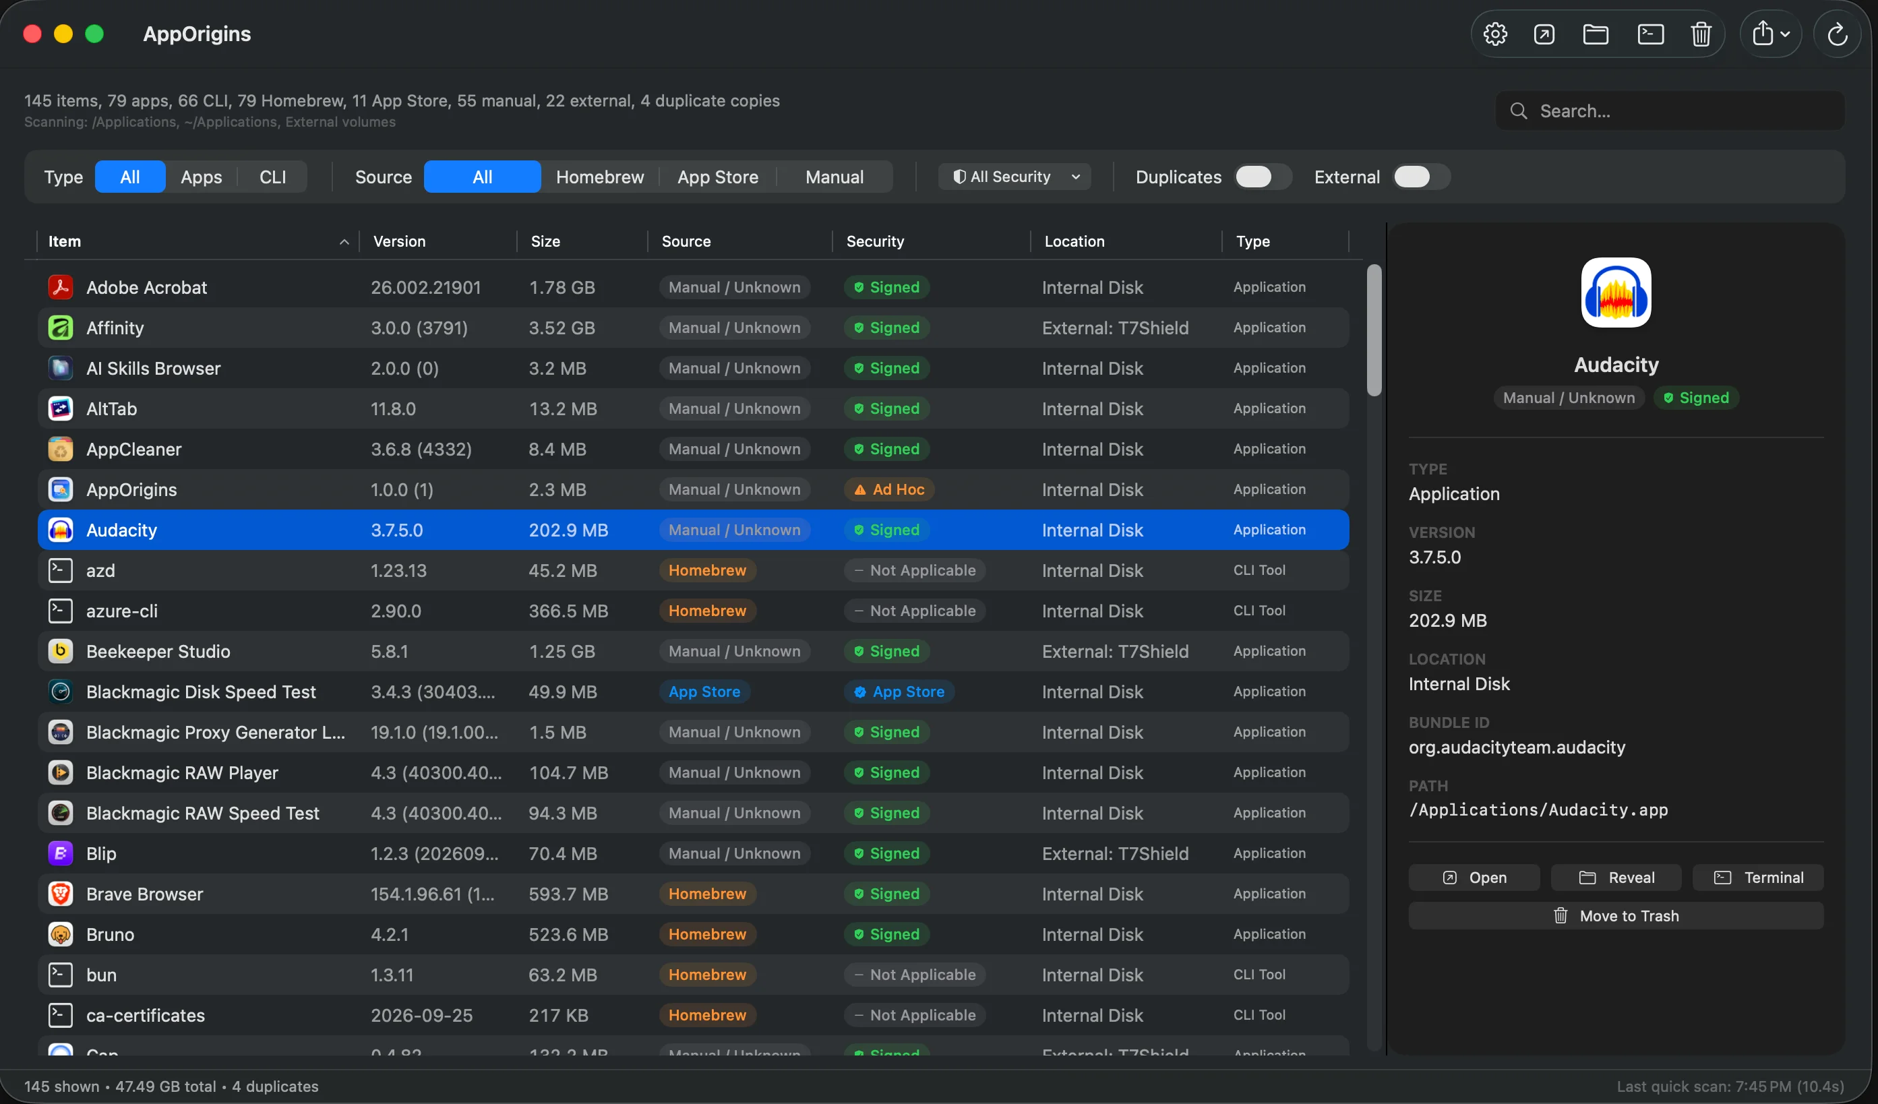Click the AppCleaner app icon
1878x1104 pixels.
[x=61, y=449]
